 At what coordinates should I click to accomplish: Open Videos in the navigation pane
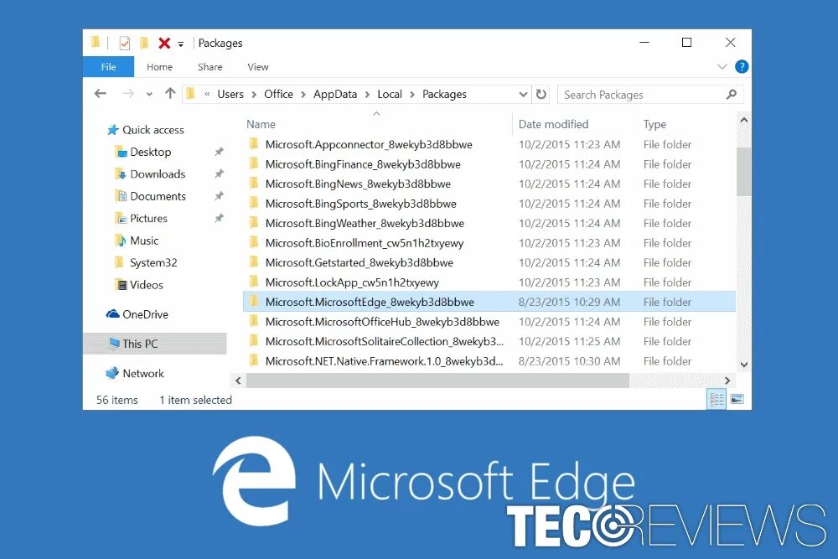[x=139, y=285]
